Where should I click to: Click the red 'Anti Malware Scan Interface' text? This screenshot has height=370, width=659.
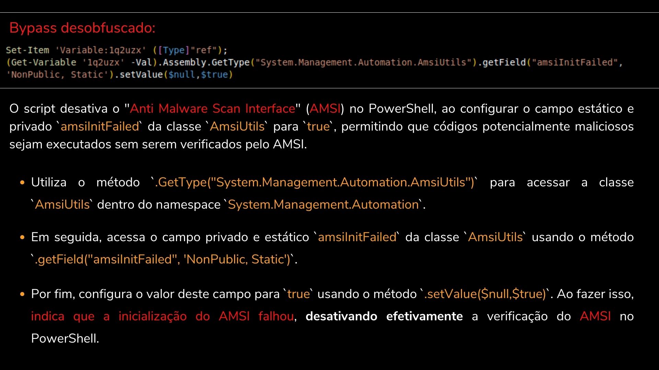tap(213, 108)
